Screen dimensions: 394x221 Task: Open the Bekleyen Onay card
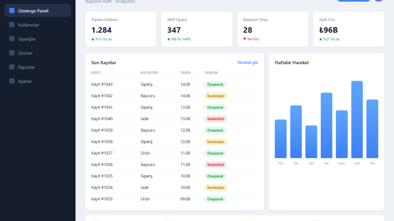[x=273, y=29]
